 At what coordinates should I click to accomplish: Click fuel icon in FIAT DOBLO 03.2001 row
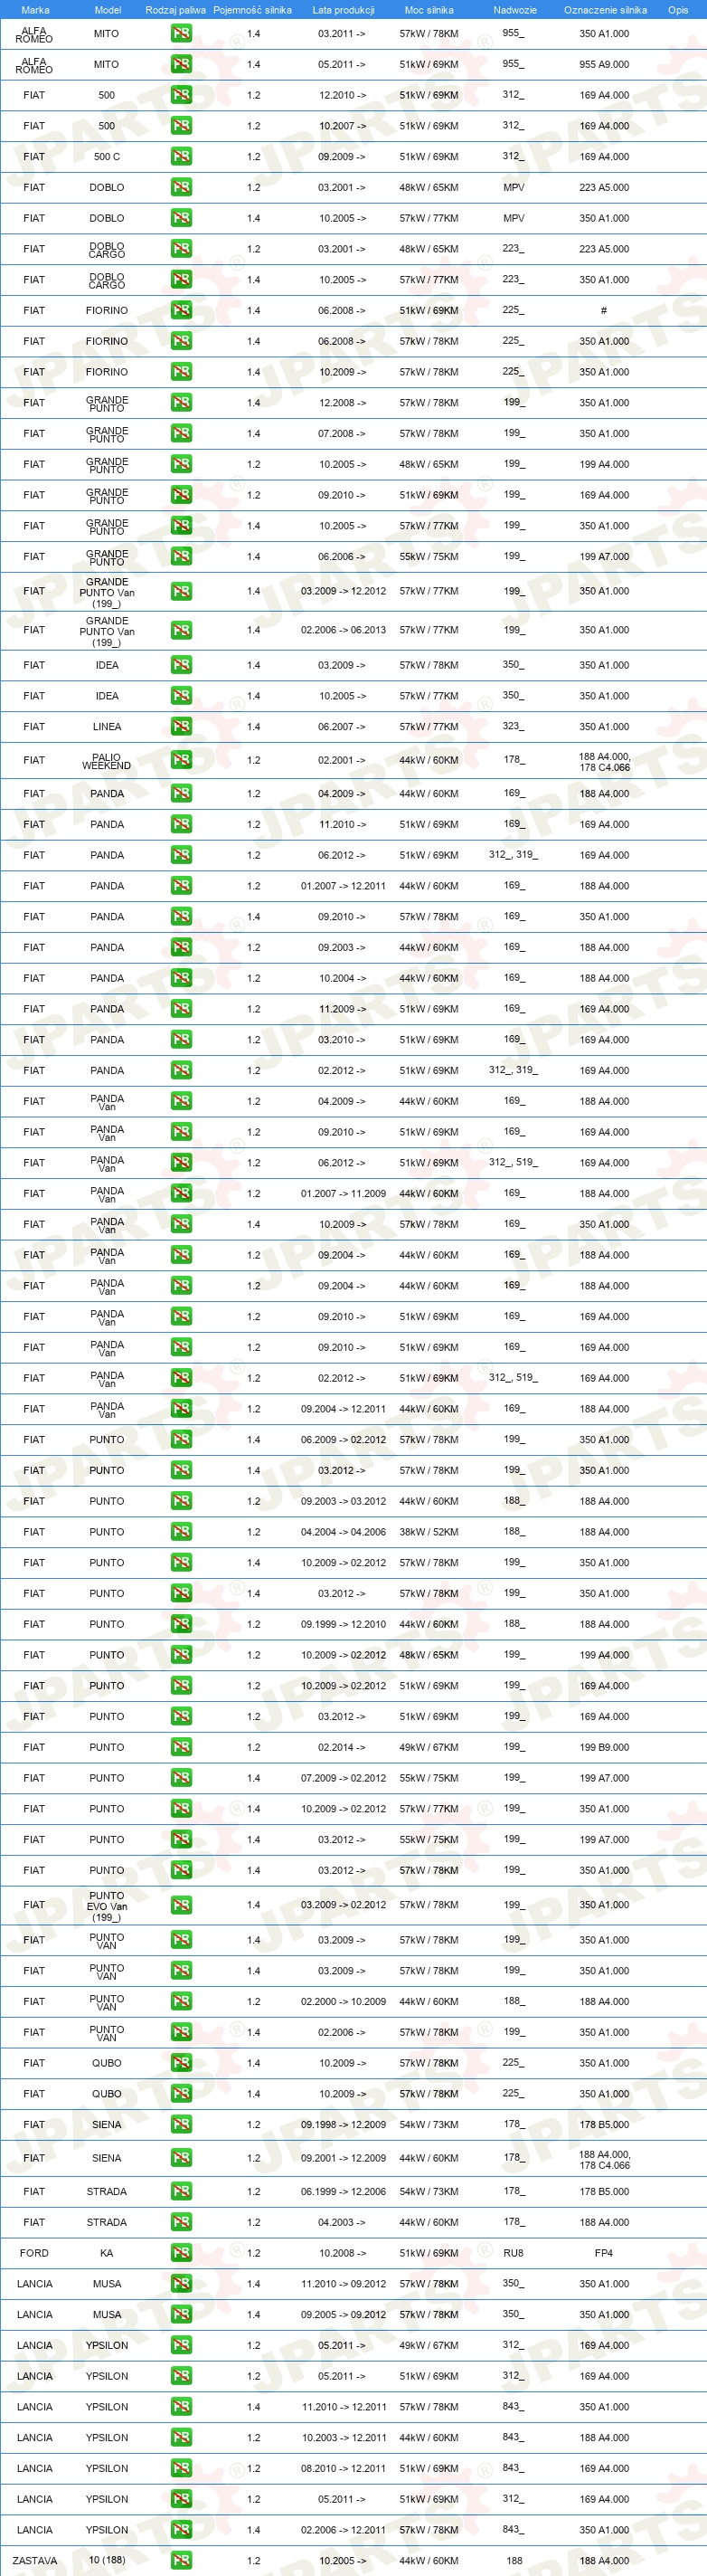click(x=181, y=187)
